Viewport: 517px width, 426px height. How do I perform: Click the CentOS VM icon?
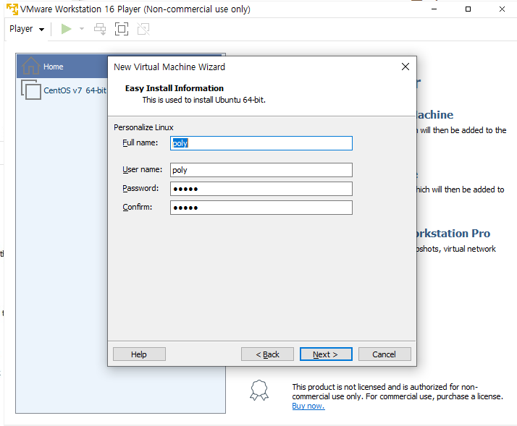[x=31, y=90]
